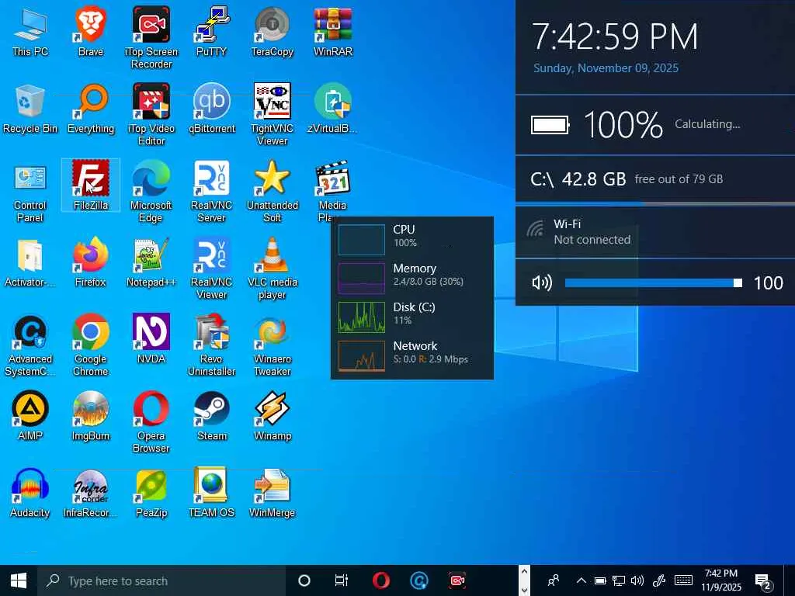
Task: Launch PeaZip shortcut
Action: coord(151,493)
